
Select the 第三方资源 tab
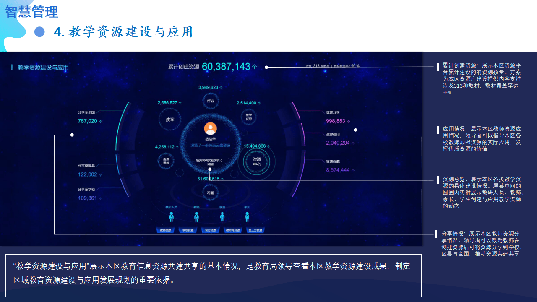255,230
